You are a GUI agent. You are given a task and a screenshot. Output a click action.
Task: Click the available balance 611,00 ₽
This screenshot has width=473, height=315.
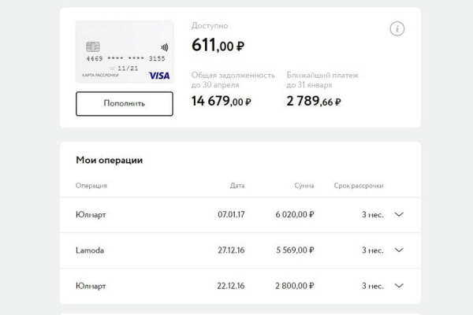pos(218,45)
